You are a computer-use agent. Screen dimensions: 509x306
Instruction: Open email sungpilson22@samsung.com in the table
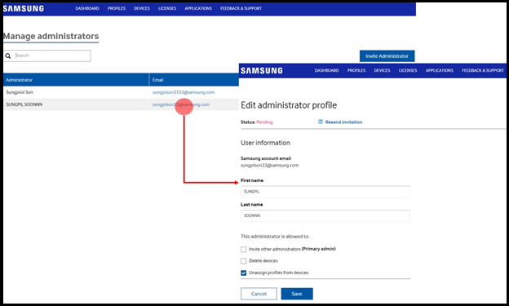click(181, 104)
